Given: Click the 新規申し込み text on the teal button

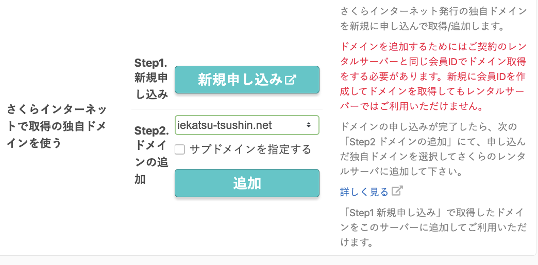Looking at the screenshot, I should coord(240,80).
